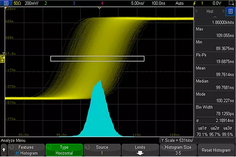Click the Auto trigger mode label
The height and width of the screenshot is (157, 236).
point(179,3)
